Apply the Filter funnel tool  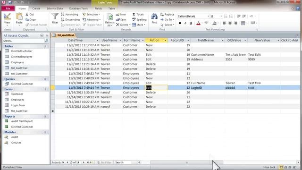coord(55,18)
